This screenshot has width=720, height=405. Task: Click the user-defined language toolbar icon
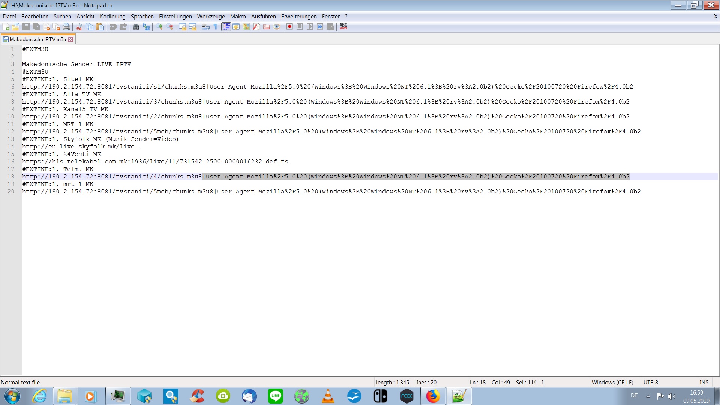pyautogui.click(x=236, y=27)
